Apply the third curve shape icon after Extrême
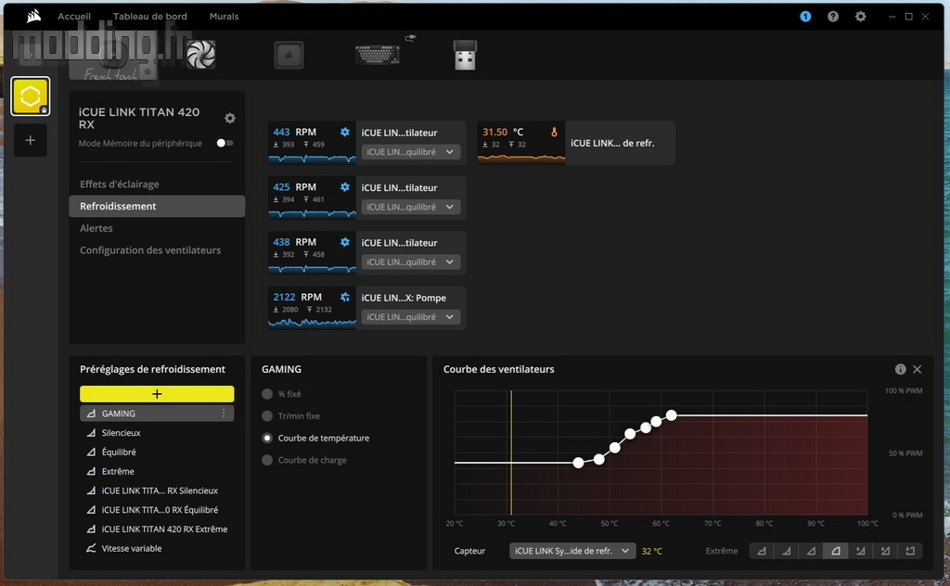The width and height of the screenshot is (950, 586). [811, 551]
